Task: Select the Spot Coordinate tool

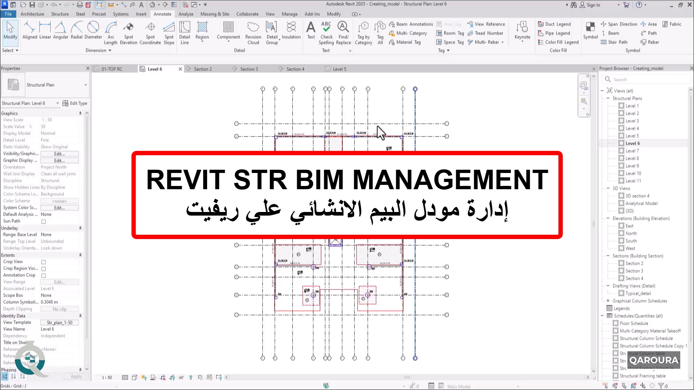Action: pyautogui.click(x=150, y=33)
